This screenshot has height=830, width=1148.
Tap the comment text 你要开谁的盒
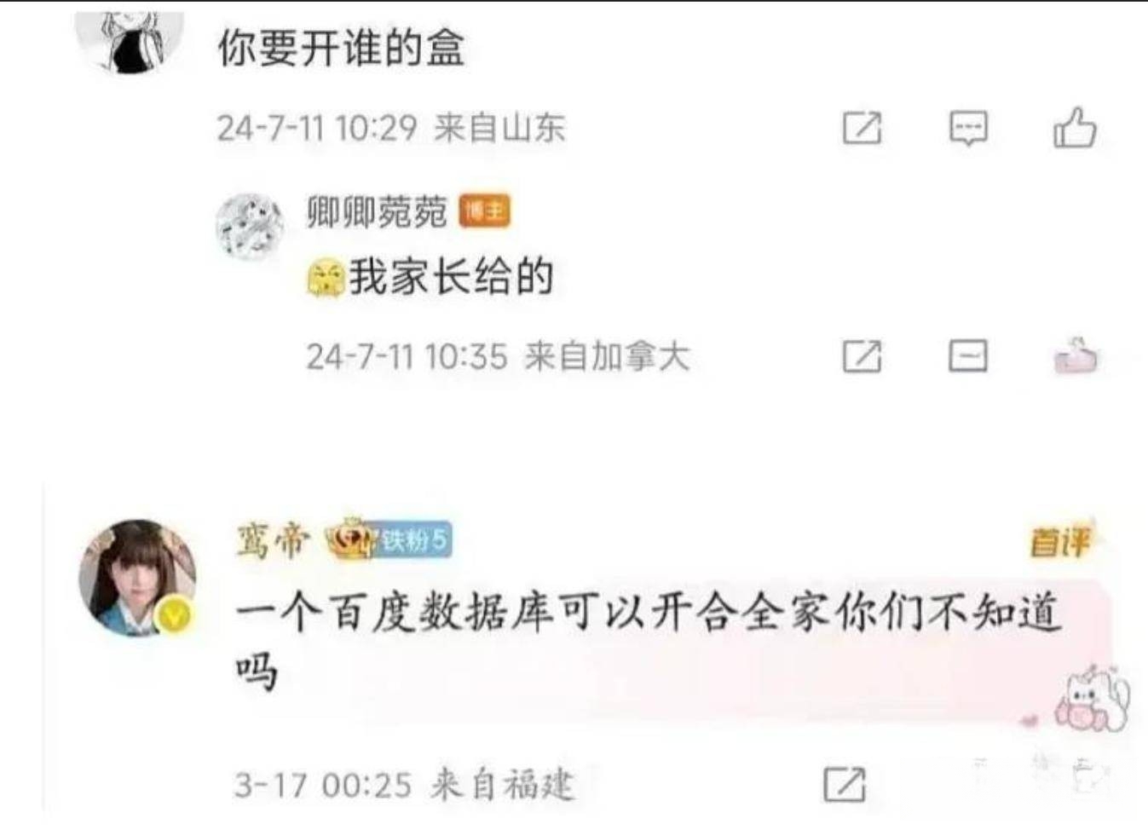341,49
